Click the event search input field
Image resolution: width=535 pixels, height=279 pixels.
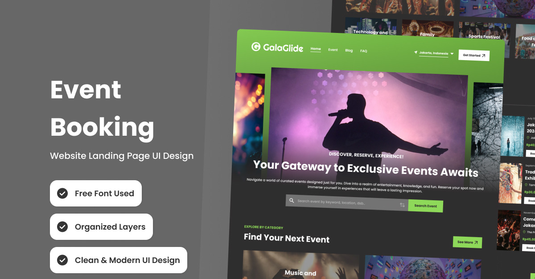347,202
